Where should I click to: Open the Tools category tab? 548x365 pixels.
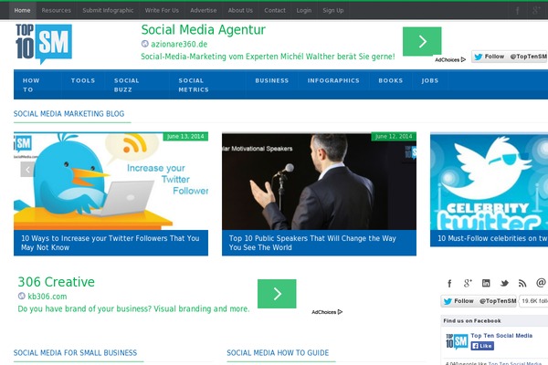pos(83,80)
